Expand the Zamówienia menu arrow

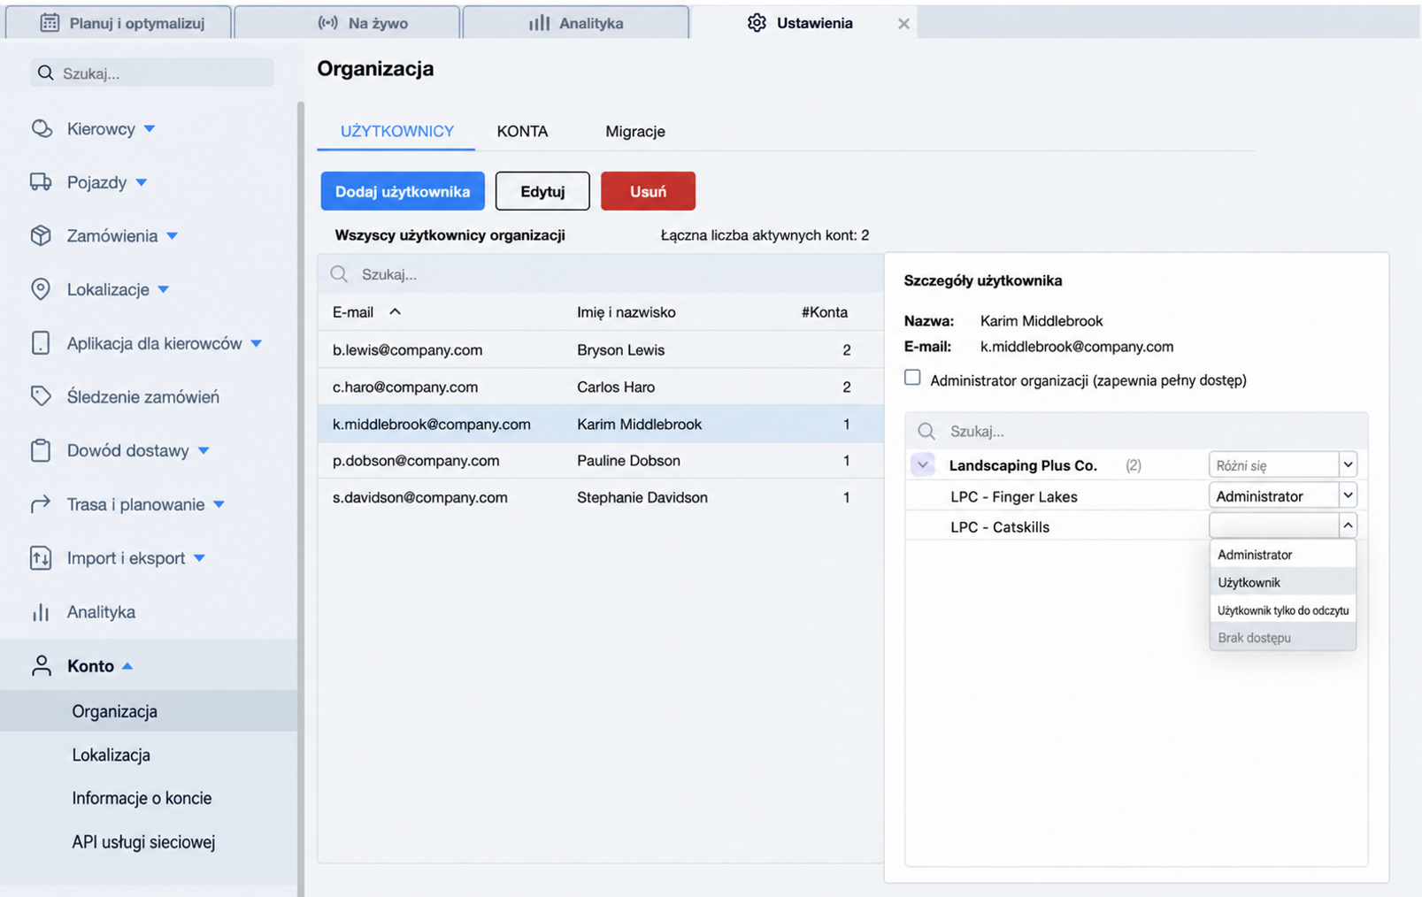173,236
